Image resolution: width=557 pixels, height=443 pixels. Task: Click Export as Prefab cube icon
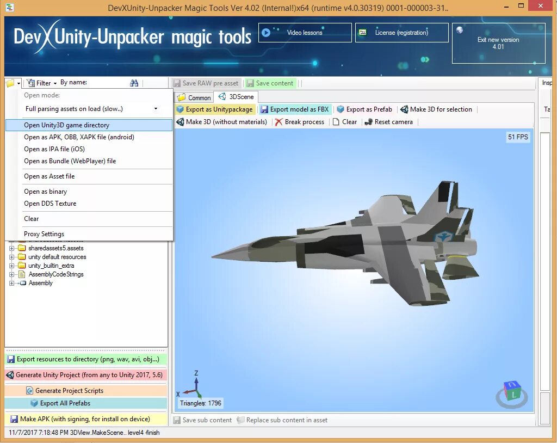341,109
